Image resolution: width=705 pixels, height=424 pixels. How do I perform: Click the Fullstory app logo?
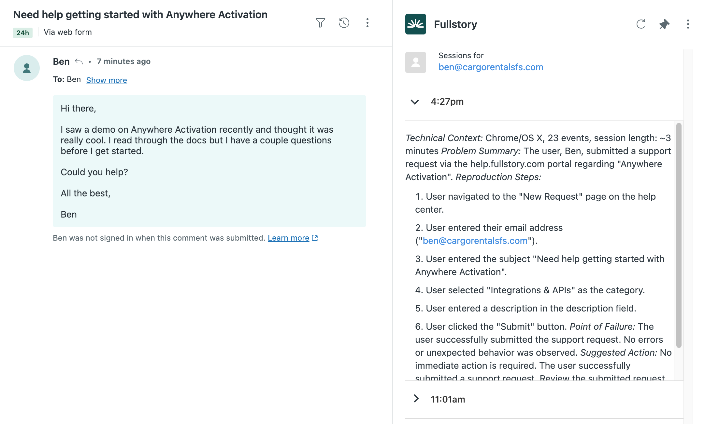(415, 24)
